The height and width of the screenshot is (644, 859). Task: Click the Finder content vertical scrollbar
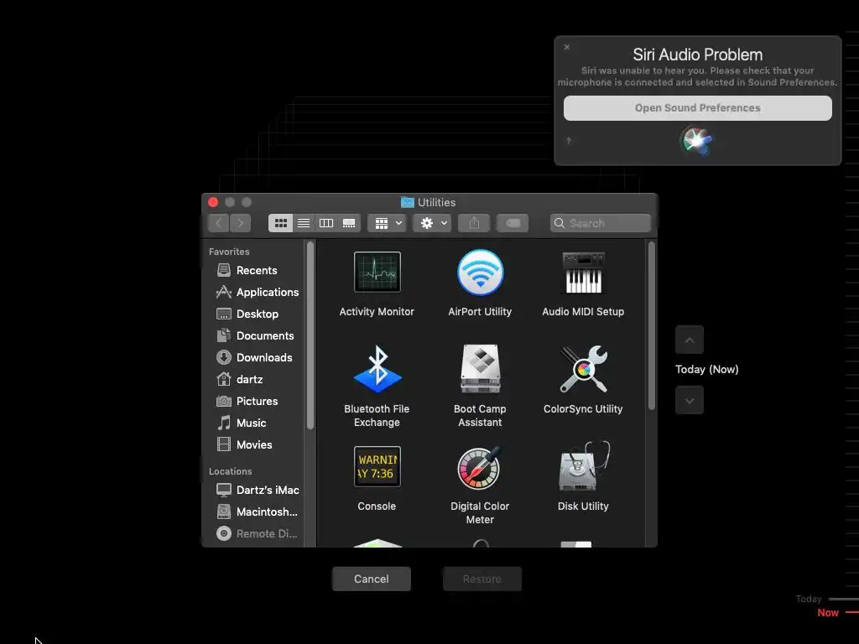point(651,326)
